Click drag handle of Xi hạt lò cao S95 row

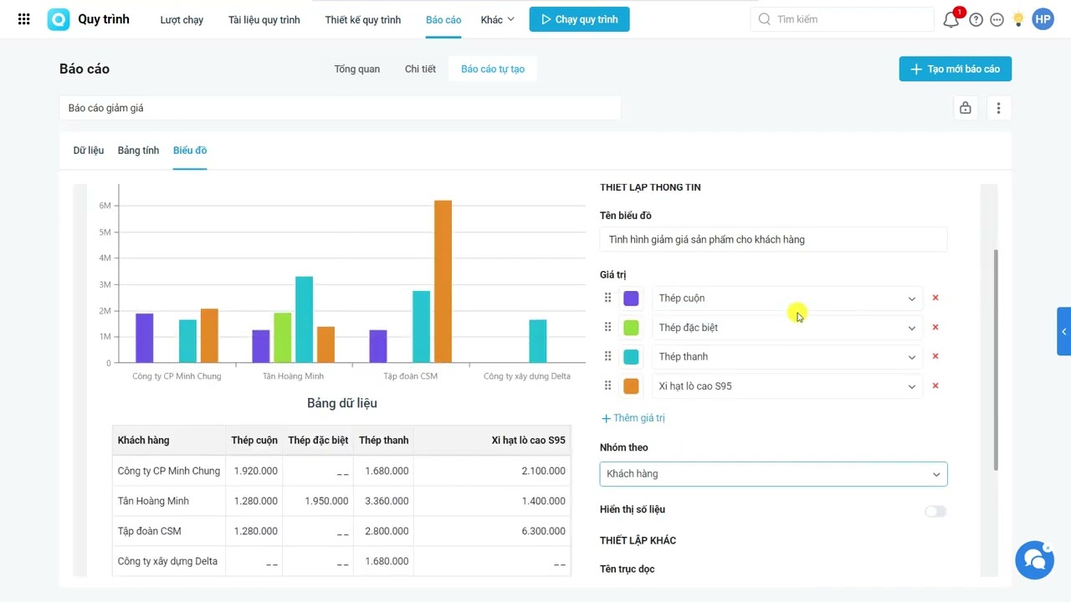(x=608, y=385)
